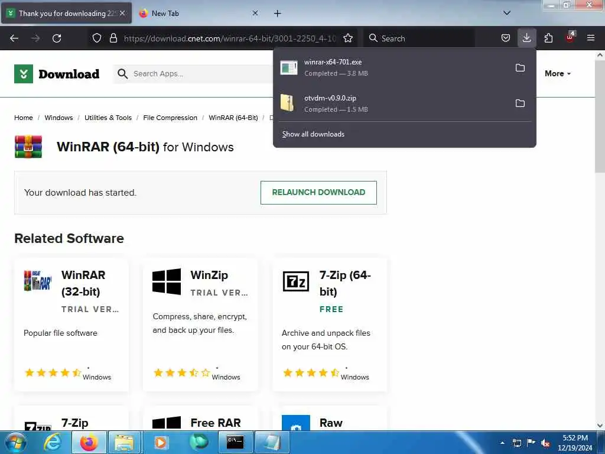Open the WinZip related software card
605x454 pixels.
(x=200, y=325)
